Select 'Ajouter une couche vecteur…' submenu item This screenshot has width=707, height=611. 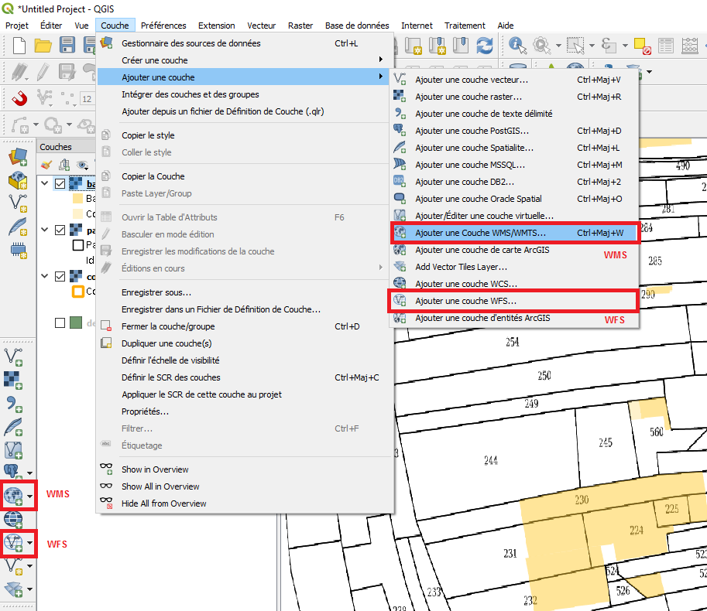pyautogui.click(x=514, y=80)
